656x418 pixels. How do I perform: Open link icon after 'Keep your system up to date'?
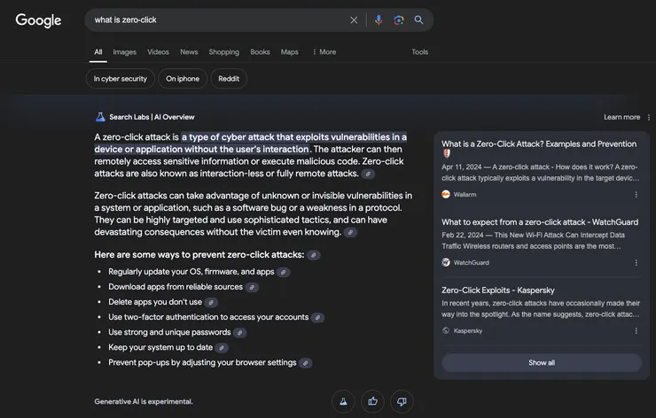222,348
